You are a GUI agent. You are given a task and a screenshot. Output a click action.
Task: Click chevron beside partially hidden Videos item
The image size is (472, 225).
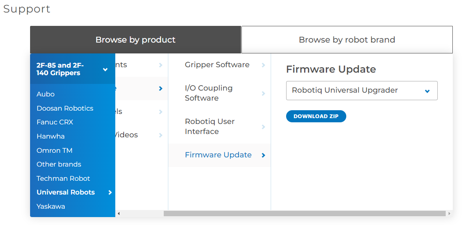(x=161, y=135)
